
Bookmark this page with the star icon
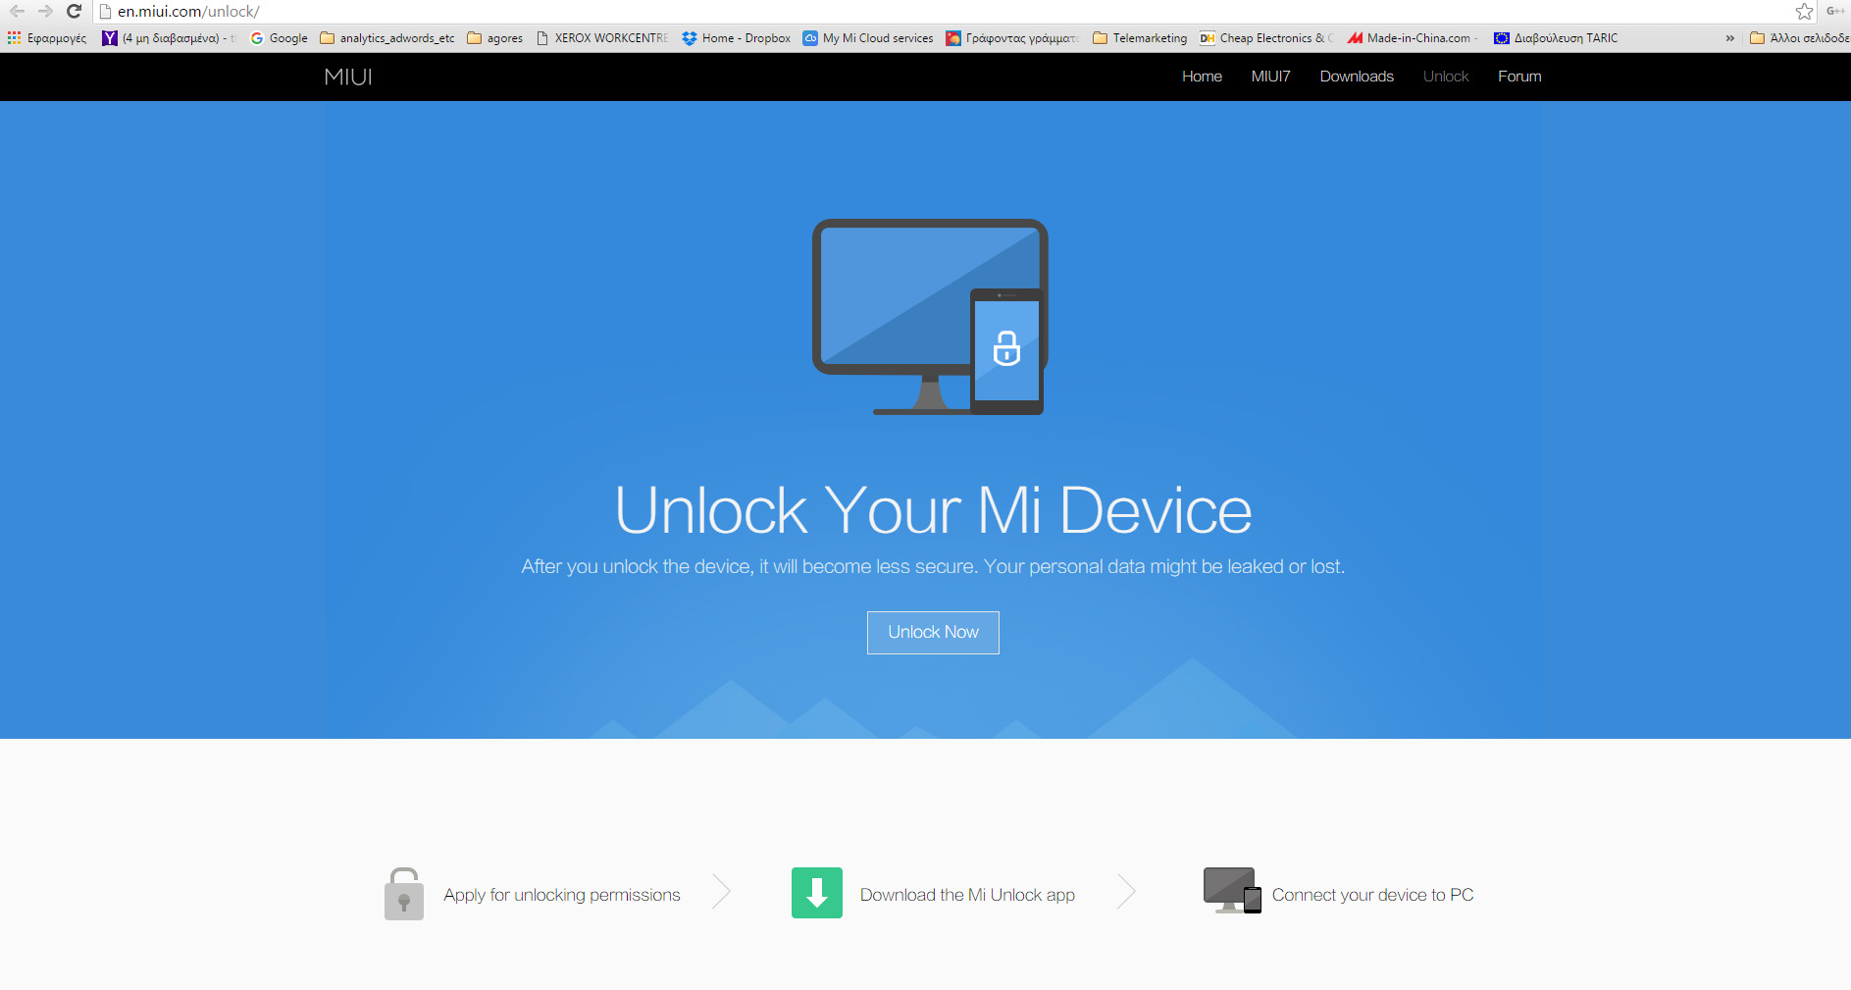pos(1804,11)
